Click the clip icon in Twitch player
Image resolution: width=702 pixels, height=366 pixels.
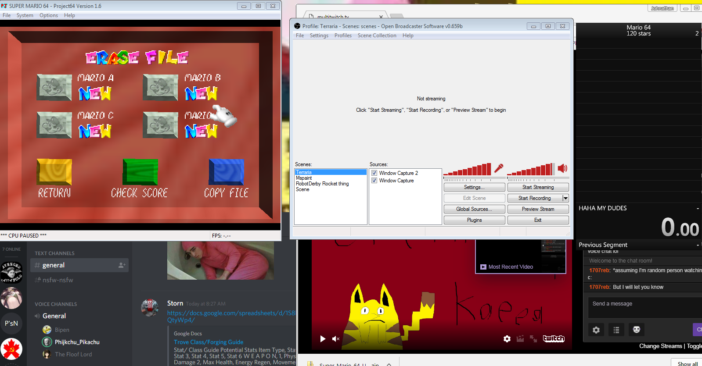click(x=520, y=339)
